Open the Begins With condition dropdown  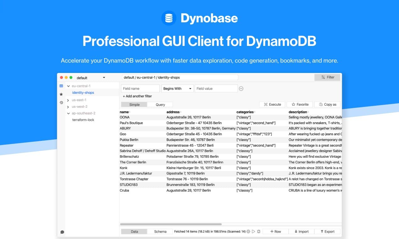[x=178, y=88]
